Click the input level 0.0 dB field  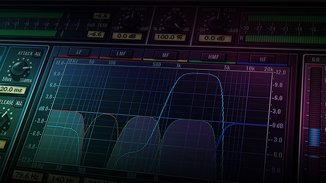point(127,36)
